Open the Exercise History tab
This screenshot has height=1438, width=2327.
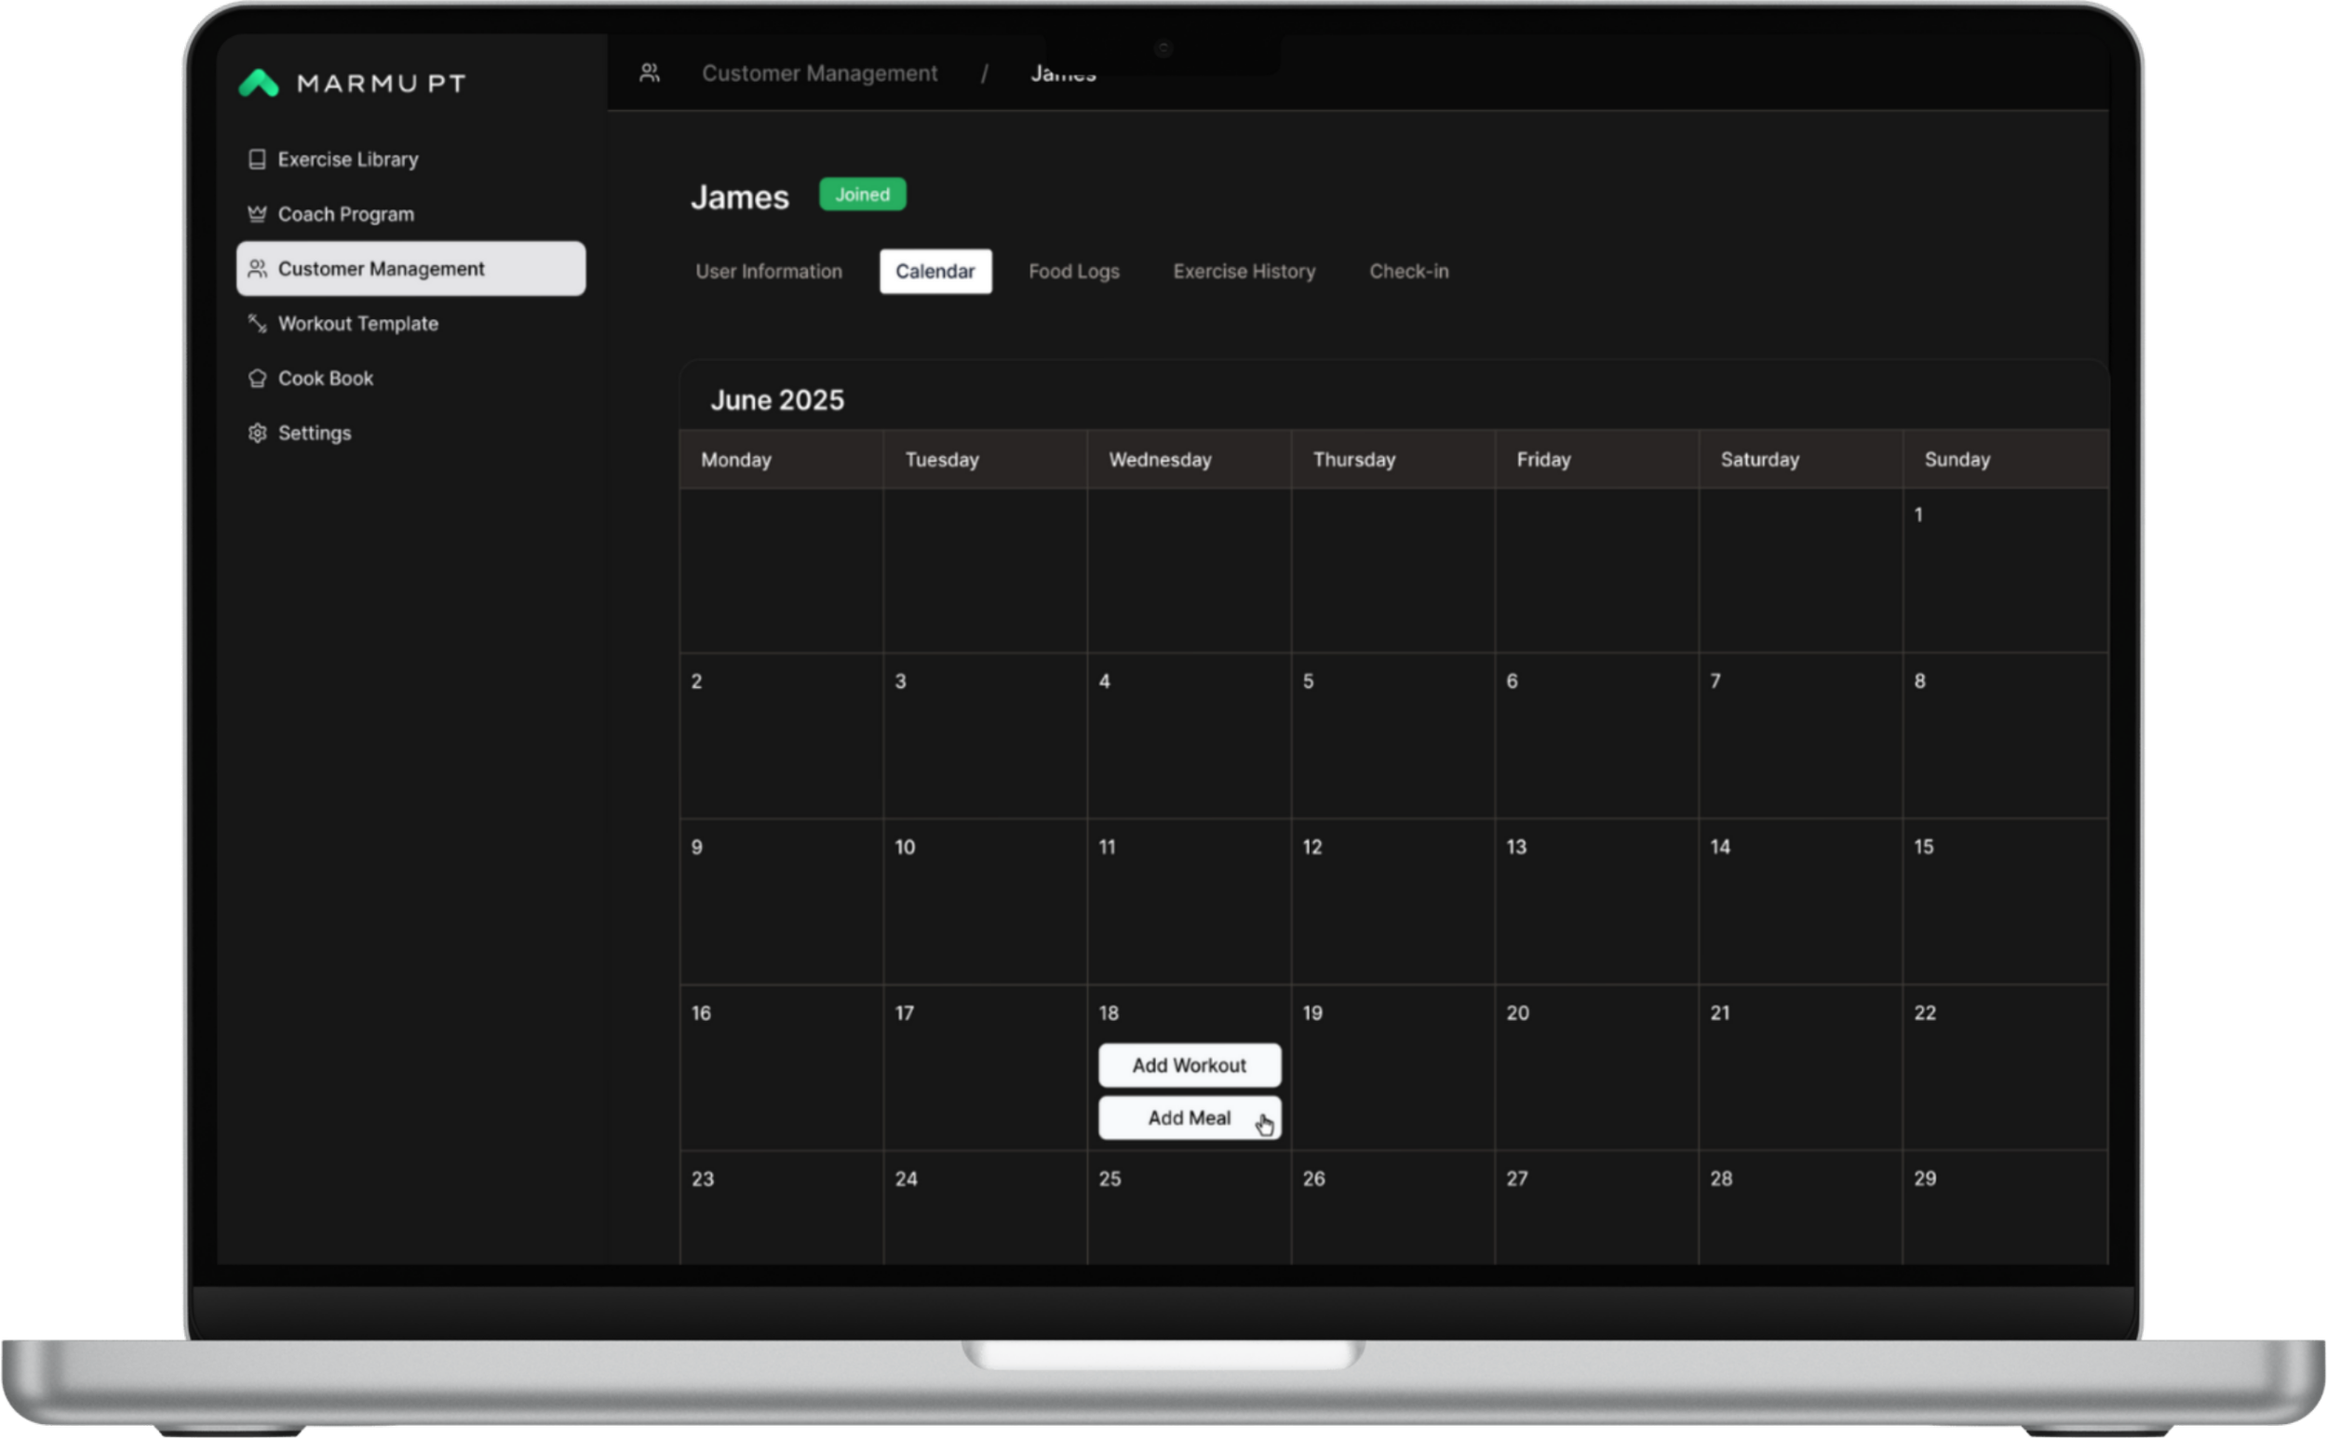(1244, 272)
